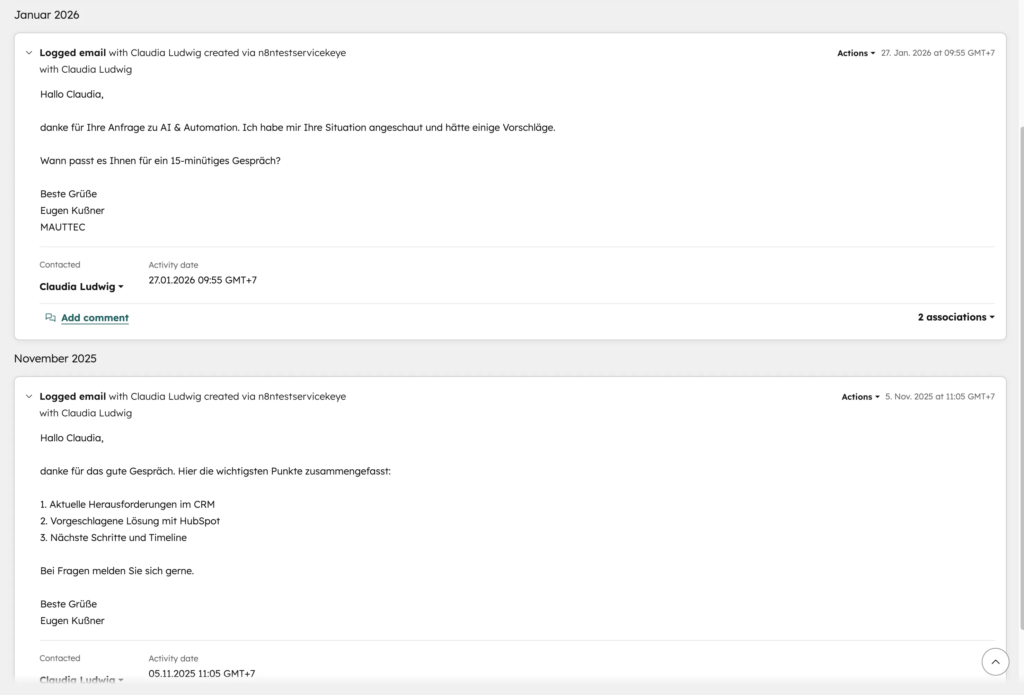Open the Actions dropdown on the January email
Viewport: 1024px width, 695px height.
tap(855, 52)
